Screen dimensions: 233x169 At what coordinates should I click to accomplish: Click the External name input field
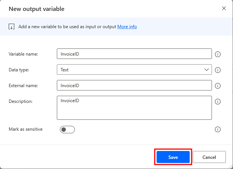(x=134, y=85)
